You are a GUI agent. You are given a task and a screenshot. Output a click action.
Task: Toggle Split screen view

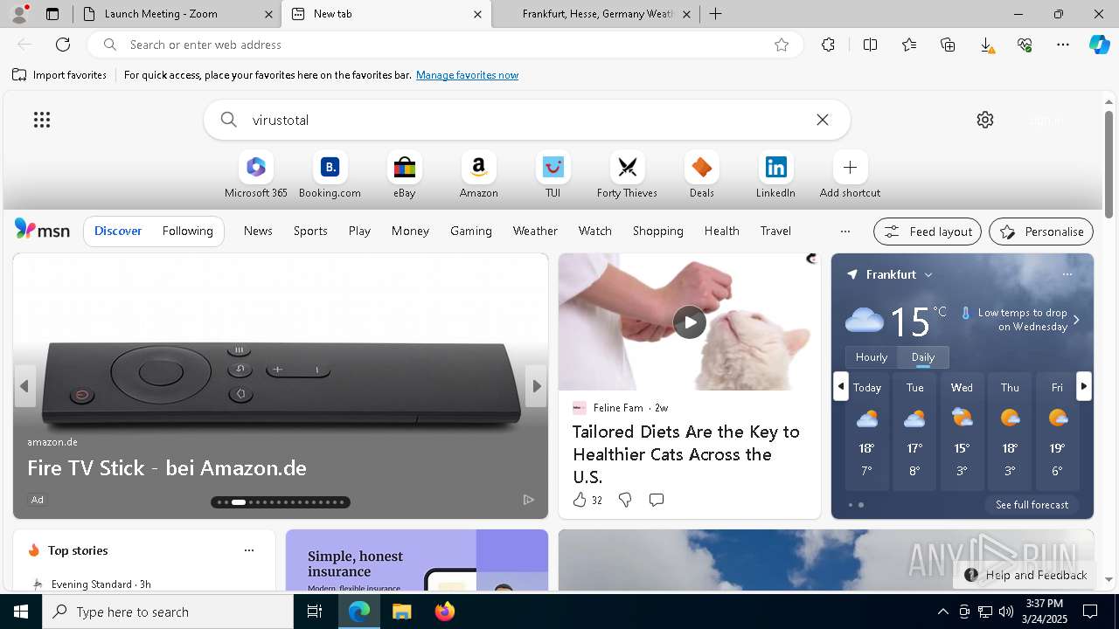pyautogui.click(x=870, y=45)
